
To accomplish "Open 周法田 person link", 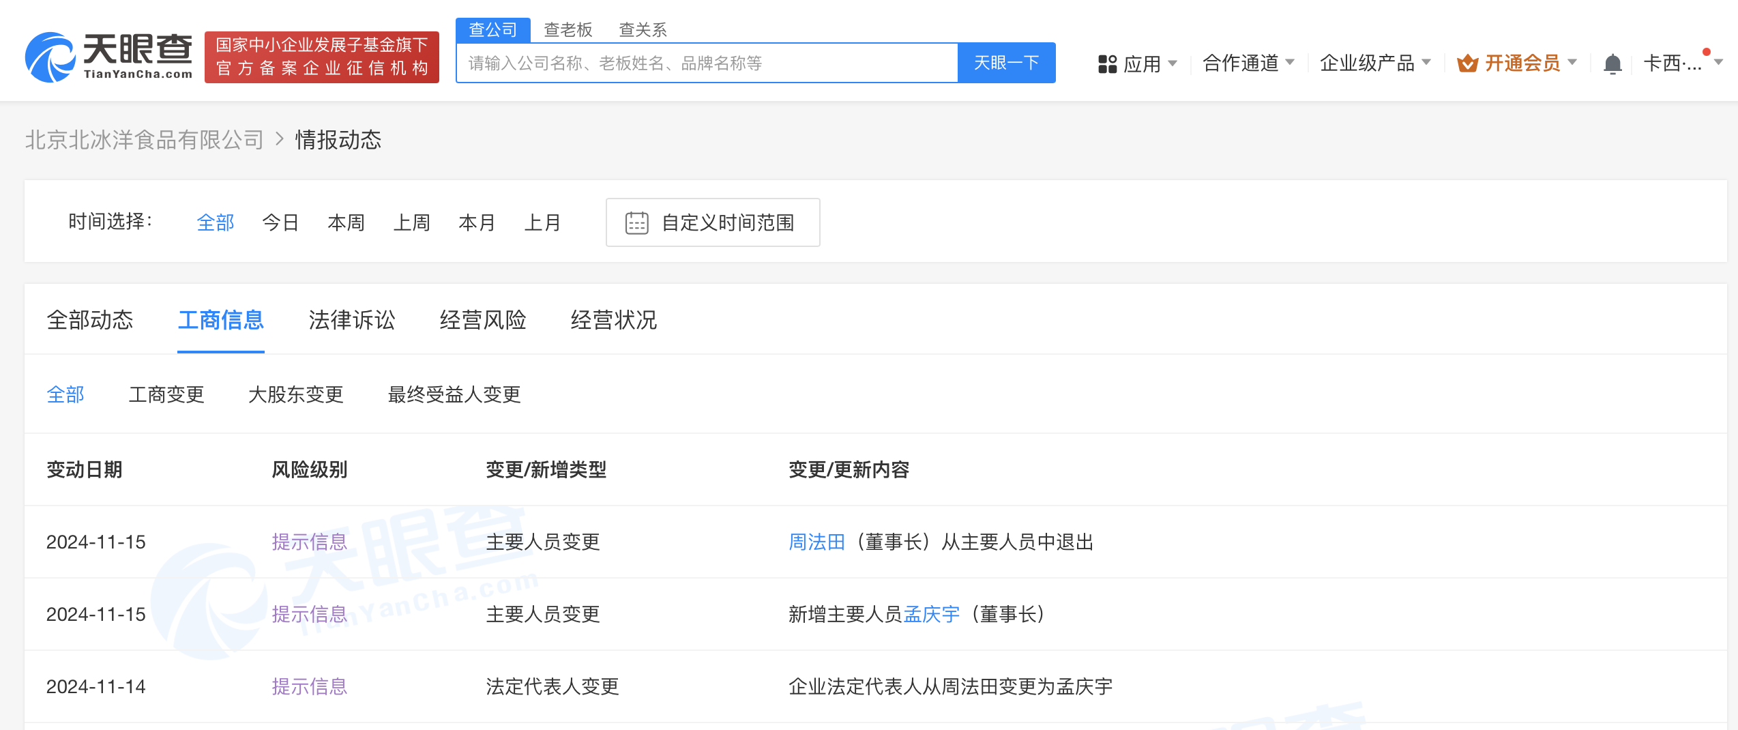I will click(x=817, y=542).
